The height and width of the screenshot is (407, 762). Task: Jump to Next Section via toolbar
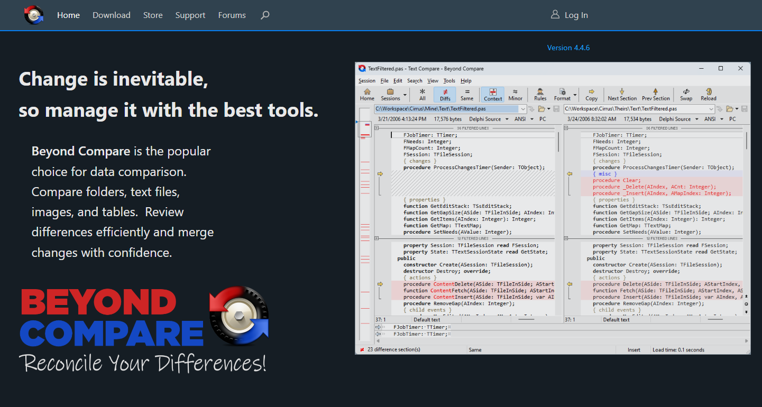coord(622,95)
